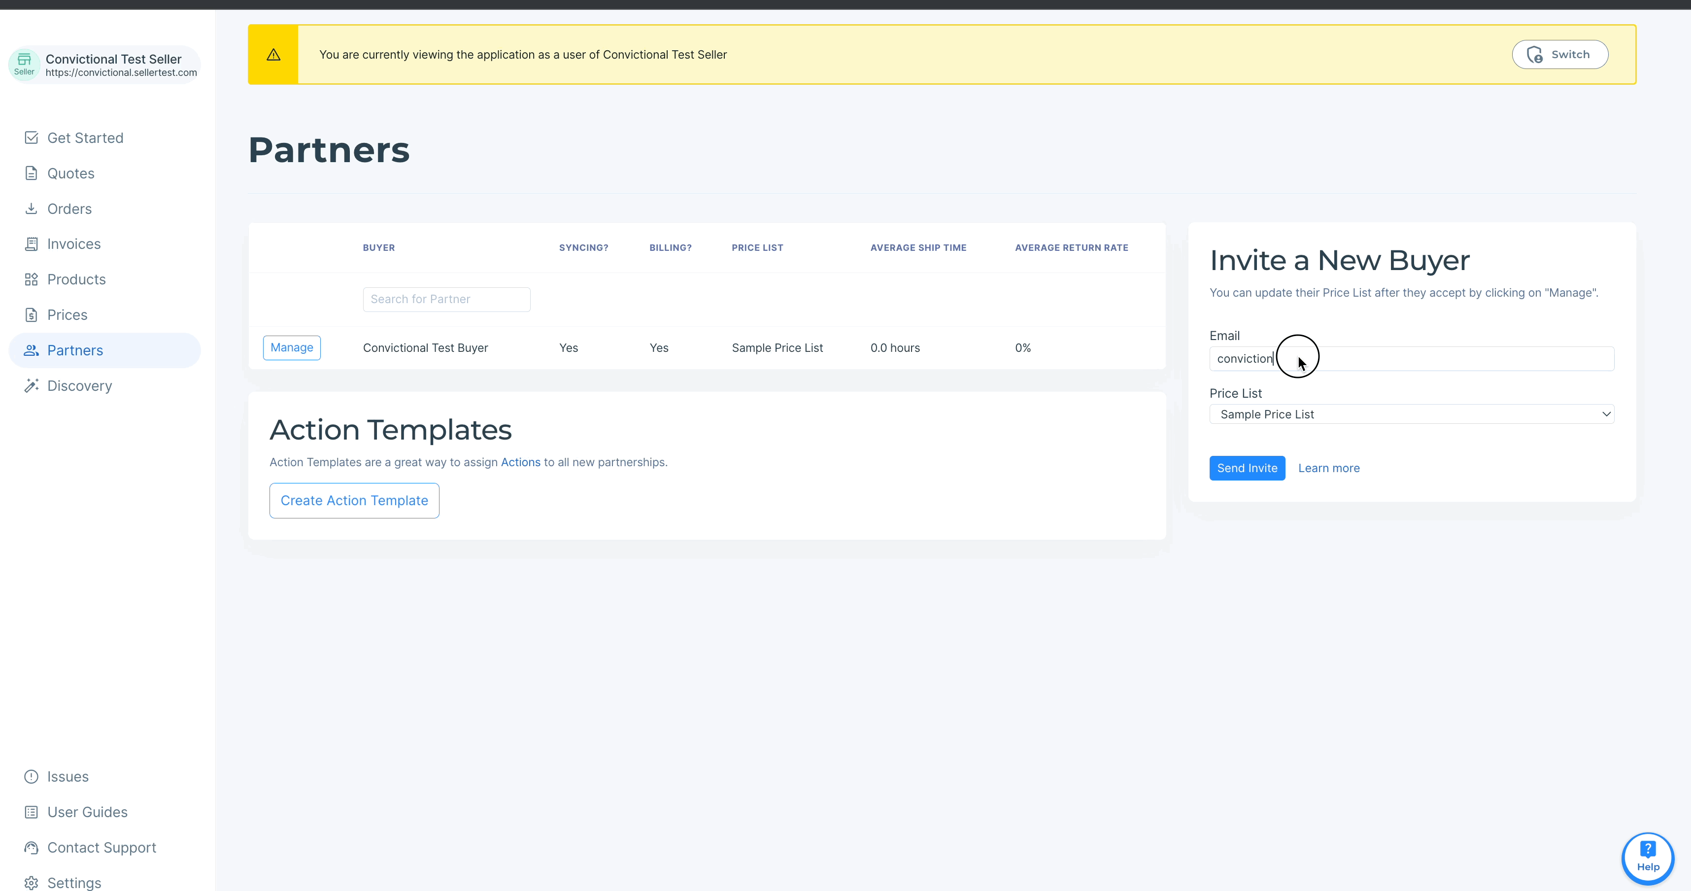Open the Learn more link
This screenshot has width=1691, height=891.
(1329, 468)
